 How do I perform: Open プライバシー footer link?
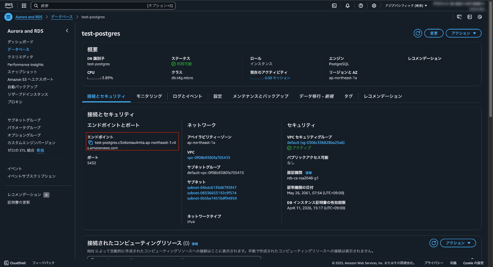[433, 263]
